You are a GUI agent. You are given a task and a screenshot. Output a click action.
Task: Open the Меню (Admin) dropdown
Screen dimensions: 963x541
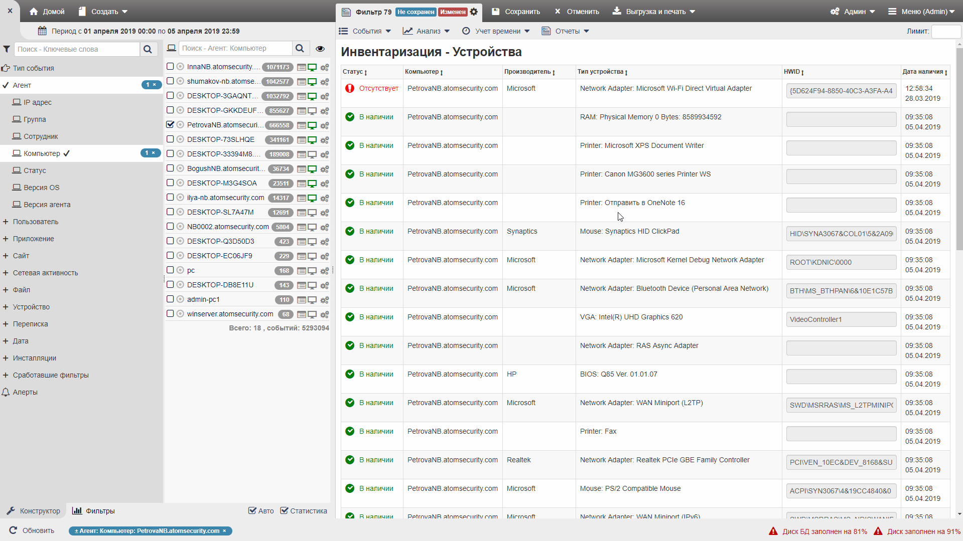click(x=921, y=12)
